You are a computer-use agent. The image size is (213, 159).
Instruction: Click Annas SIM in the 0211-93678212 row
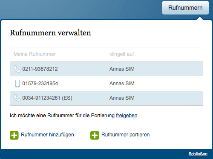click(x=122, y=69)
